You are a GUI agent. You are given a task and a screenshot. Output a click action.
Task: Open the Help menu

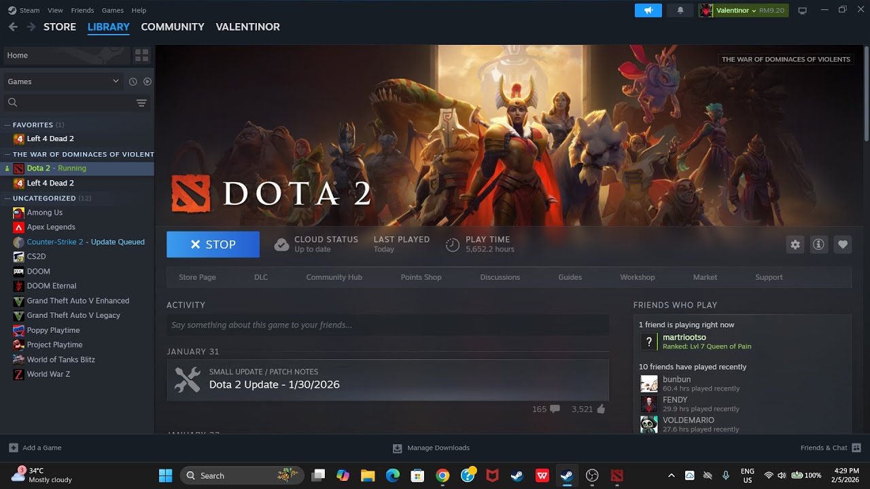click(139, 10)
